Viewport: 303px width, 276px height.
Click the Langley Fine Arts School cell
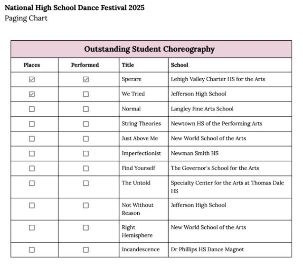pyautogui.click(x=202, y=109)
